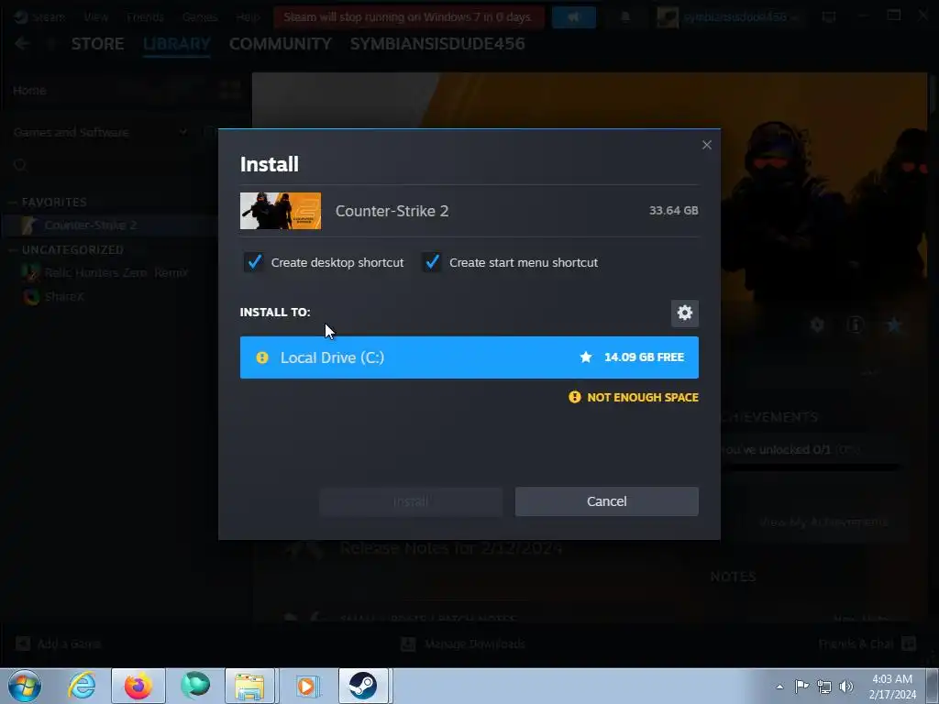
Task: Click the 14.09 GB FREE text
Action: point(644,357)
